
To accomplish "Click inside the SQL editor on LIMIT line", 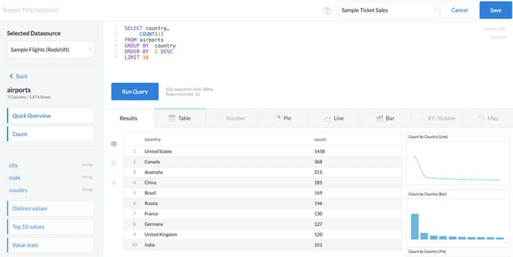I will point(137,57).
